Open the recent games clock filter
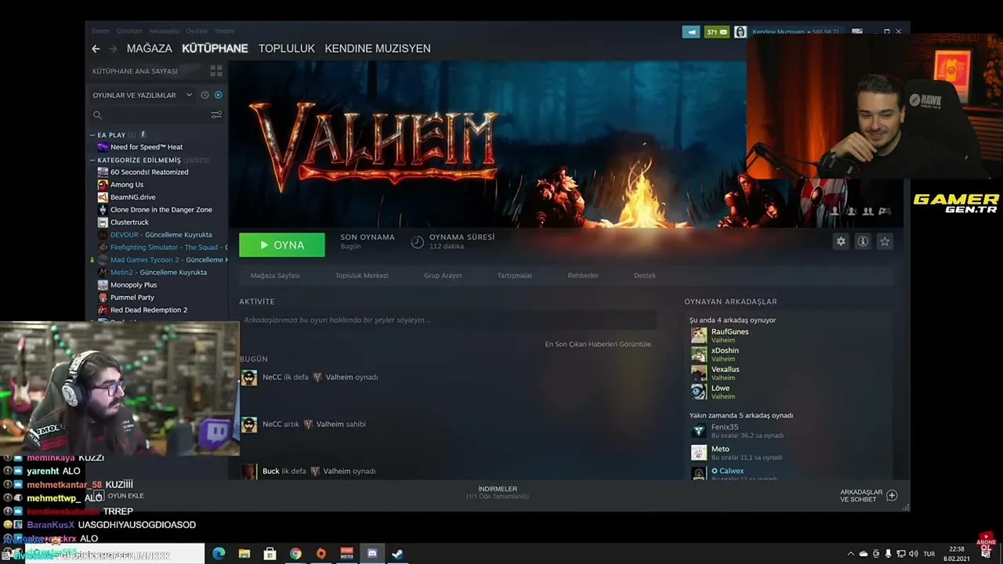This screenshot has height=564, width=1003. click(205, 95)
